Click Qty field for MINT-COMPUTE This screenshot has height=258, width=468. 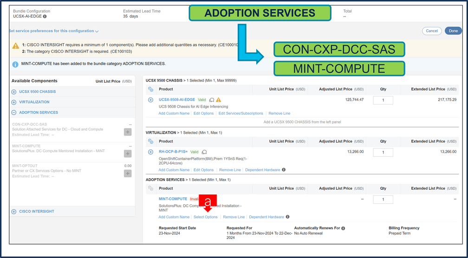(383, 200)
